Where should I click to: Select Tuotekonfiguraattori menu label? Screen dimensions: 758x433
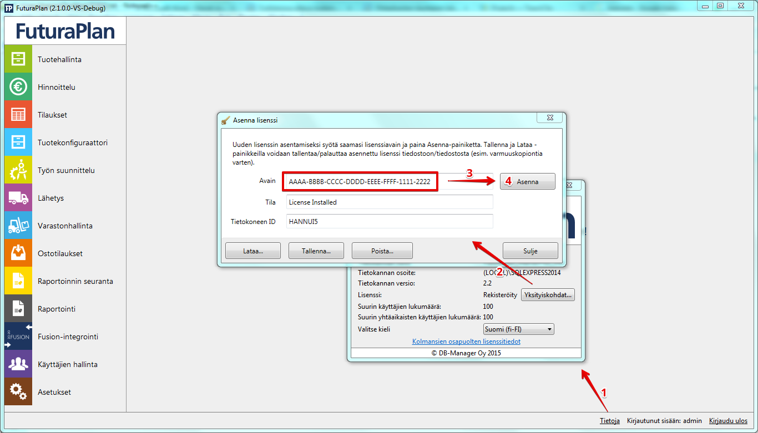click(x=73, y=142)
